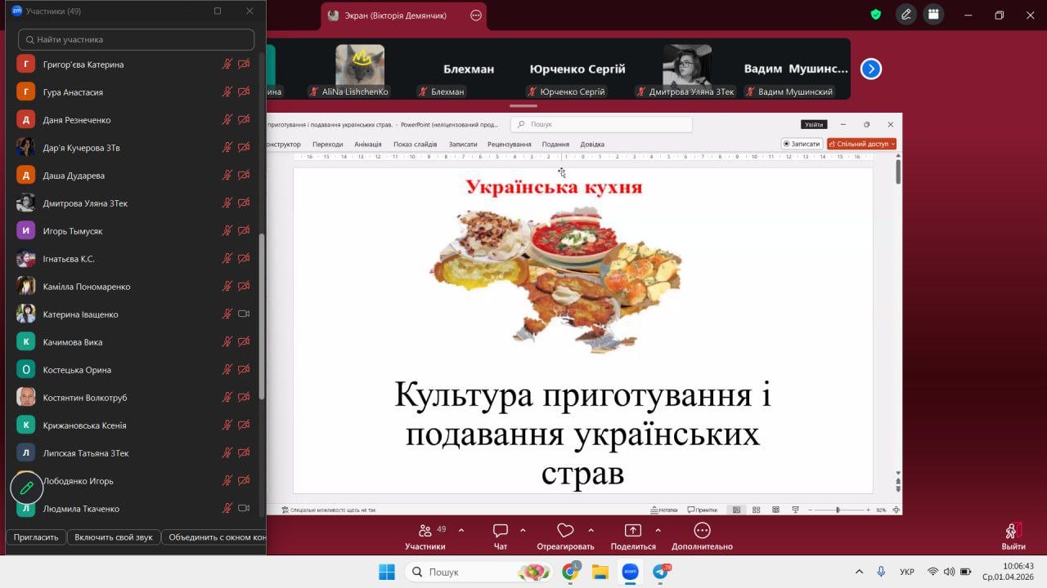Viewport: 1047px width, 588px height.
Task: Click the Участники participants icon
Action: pos(425,531)
